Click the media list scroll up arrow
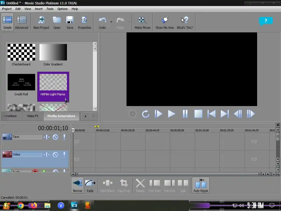 [x=95, y=44]
